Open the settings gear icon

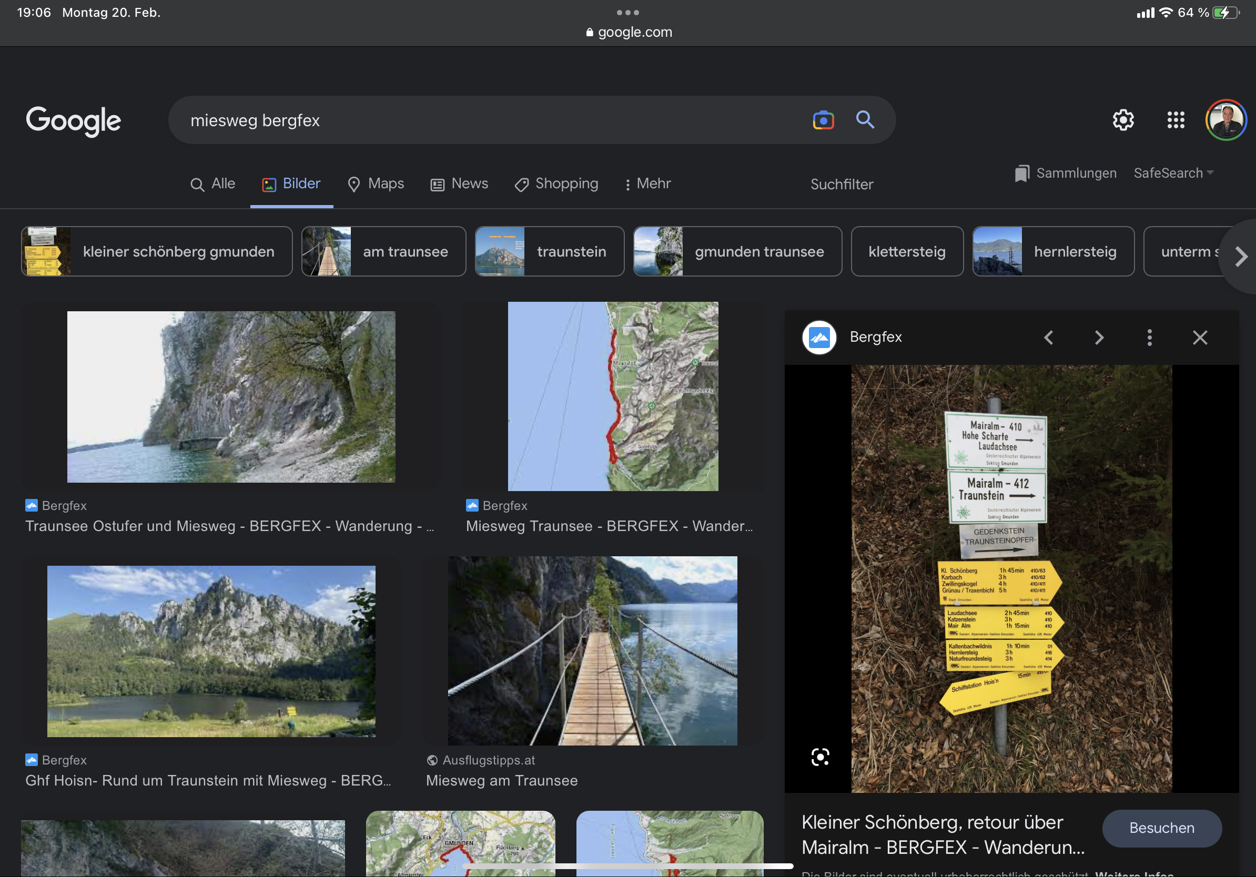[1123, 120]
